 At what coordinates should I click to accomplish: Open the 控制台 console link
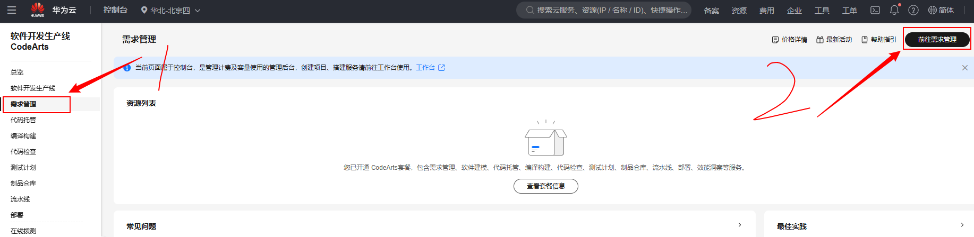115,10
